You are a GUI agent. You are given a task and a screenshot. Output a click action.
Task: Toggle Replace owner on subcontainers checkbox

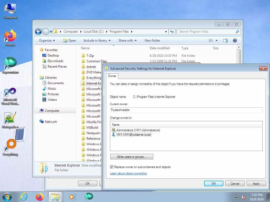point(112,167)
